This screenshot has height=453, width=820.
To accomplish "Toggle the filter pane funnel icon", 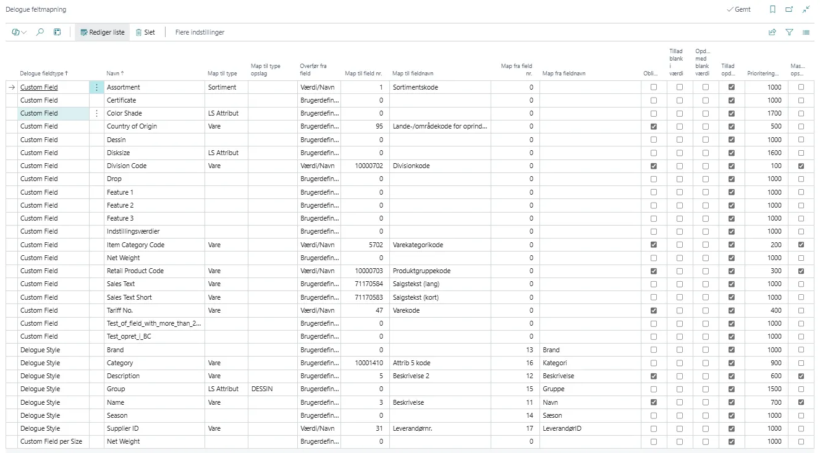I will pyautogui.click(x=789, y=32).
